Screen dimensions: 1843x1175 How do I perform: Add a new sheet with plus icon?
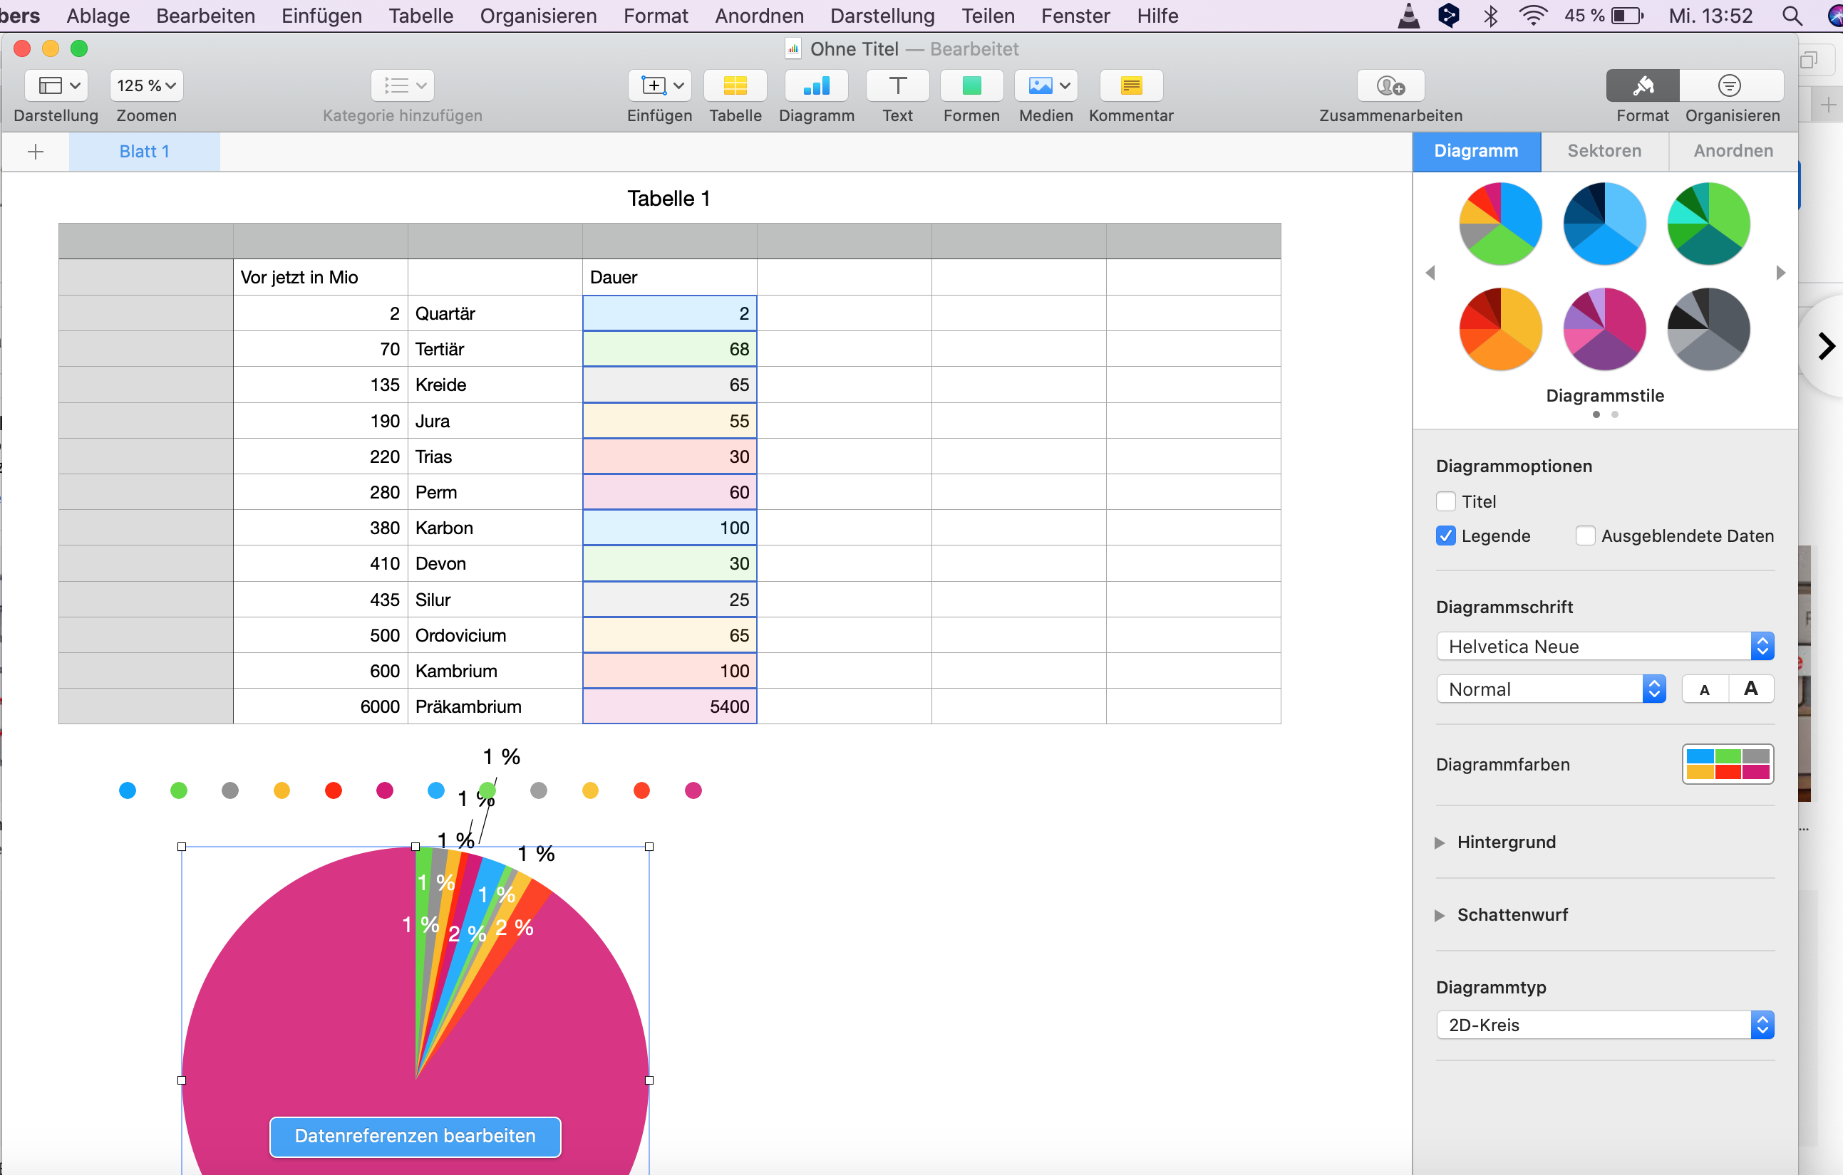pos(35,152)
